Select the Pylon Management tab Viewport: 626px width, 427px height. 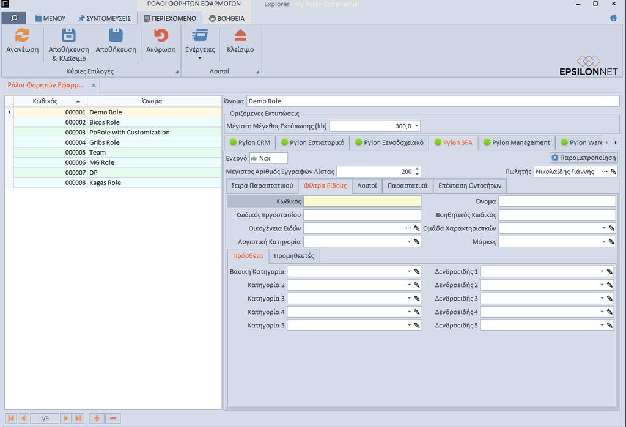[517, 142]
